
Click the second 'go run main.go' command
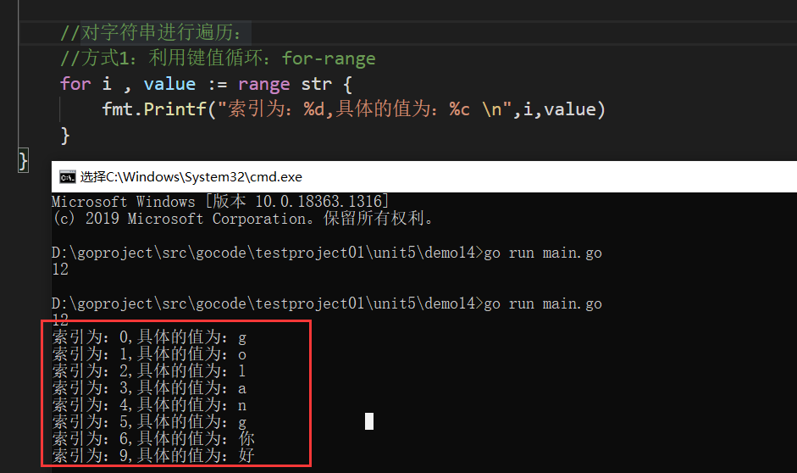(542, 303)
